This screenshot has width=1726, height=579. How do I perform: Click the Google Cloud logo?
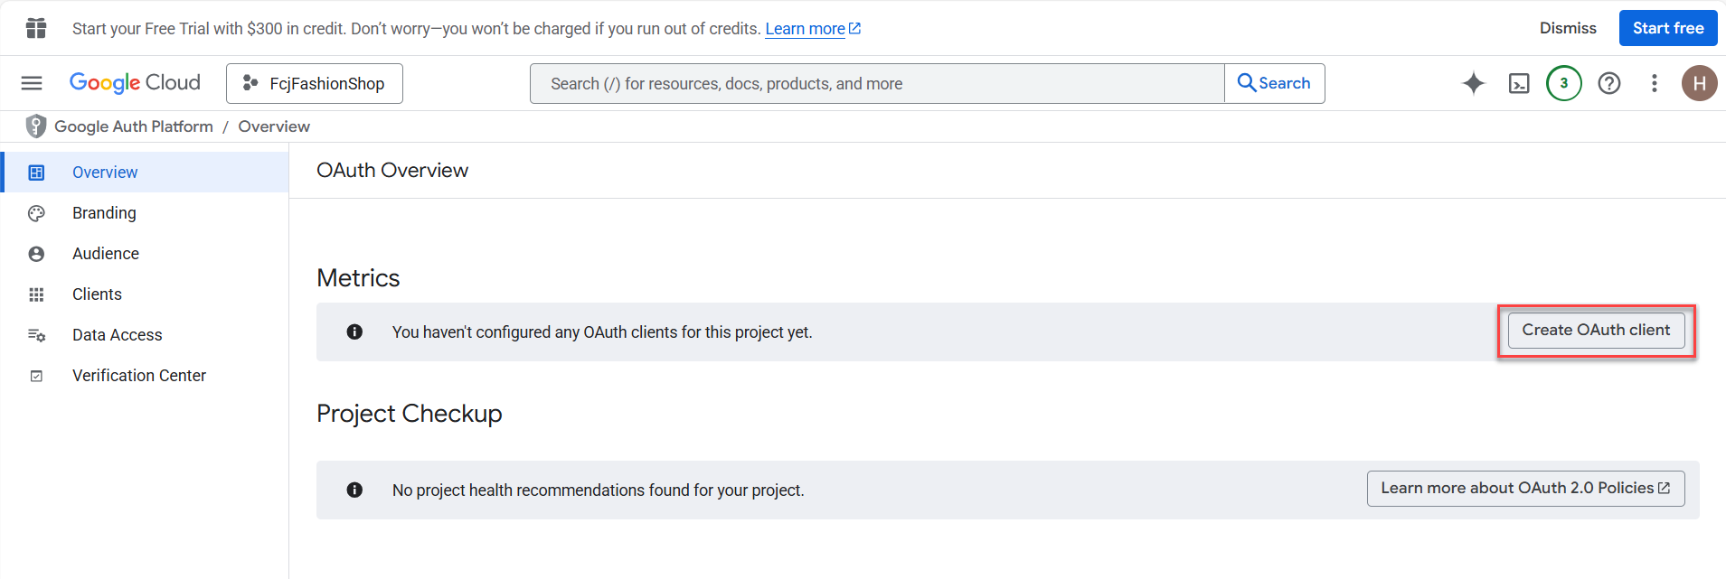click(x=135, y=83)
